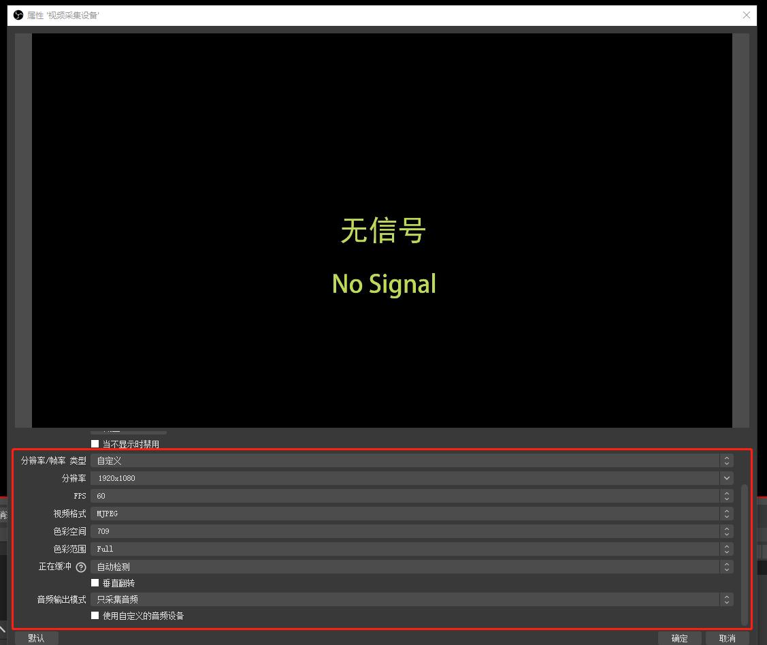The height and width of the screenshot is (645, 767).
Task: Click the 默认 button to restore defaults
Action: 36,638
